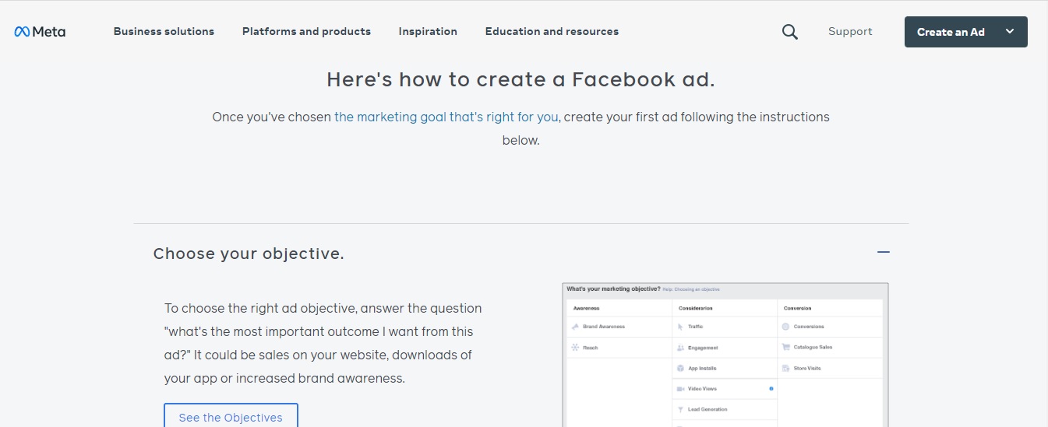The width and height of the screenshot is (1048, 427).
Task: Open the Inspiration menu
Action: click(428, 32)
